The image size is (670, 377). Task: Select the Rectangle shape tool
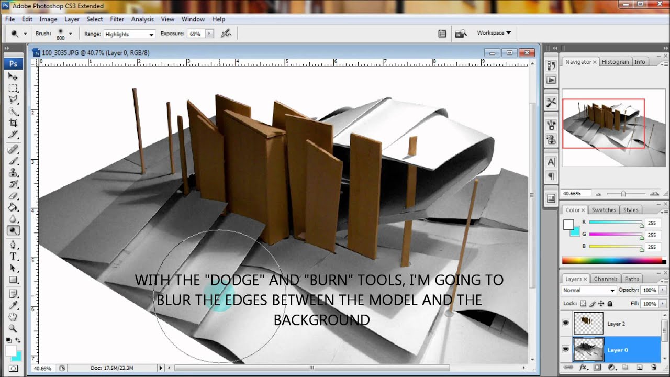13,280
